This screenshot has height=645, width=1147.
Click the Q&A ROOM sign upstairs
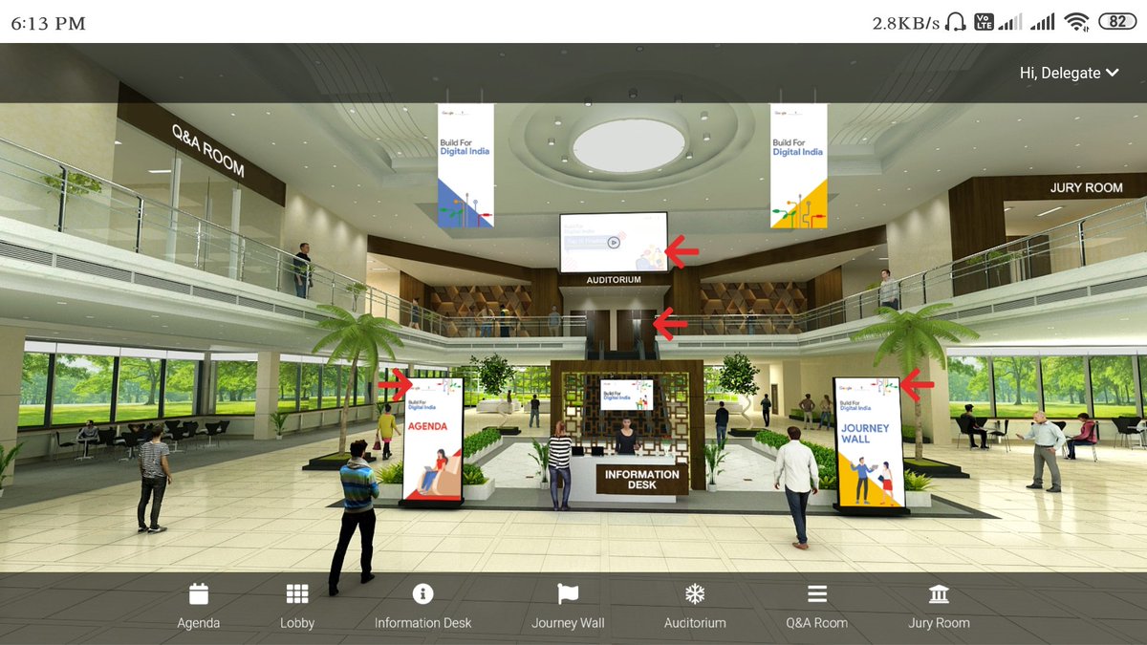coord(207,150)
